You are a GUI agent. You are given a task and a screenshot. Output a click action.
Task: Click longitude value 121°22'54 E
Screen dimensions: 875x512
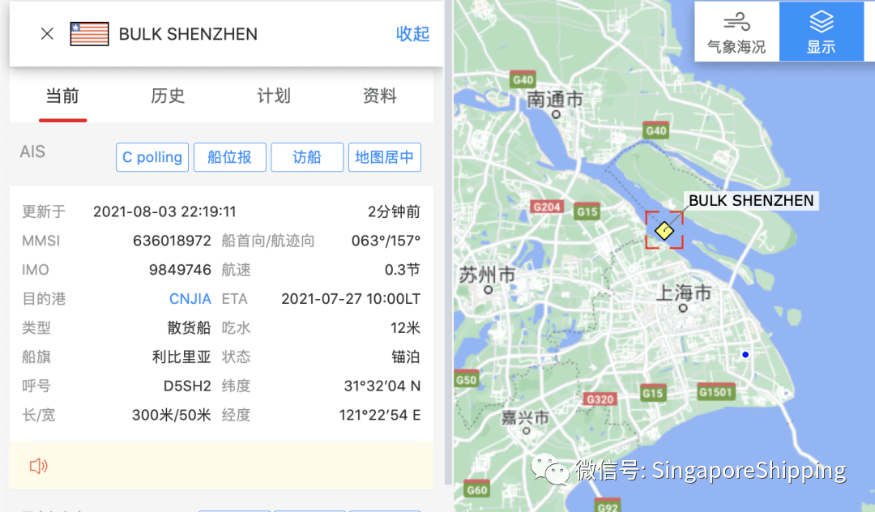click(x=379, y=415)
